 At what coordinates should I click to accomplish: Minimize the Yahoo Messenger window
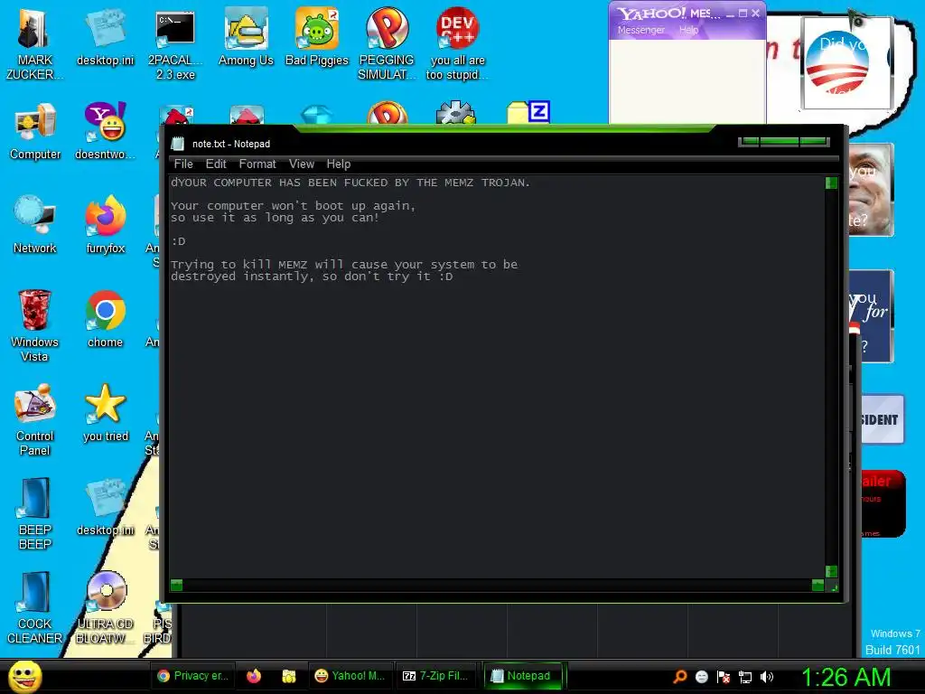click(730, 14)
